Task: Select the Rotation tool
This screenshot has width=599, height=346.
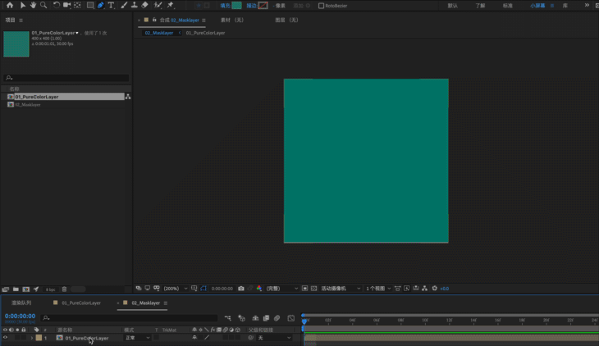Action: [56, 6]
